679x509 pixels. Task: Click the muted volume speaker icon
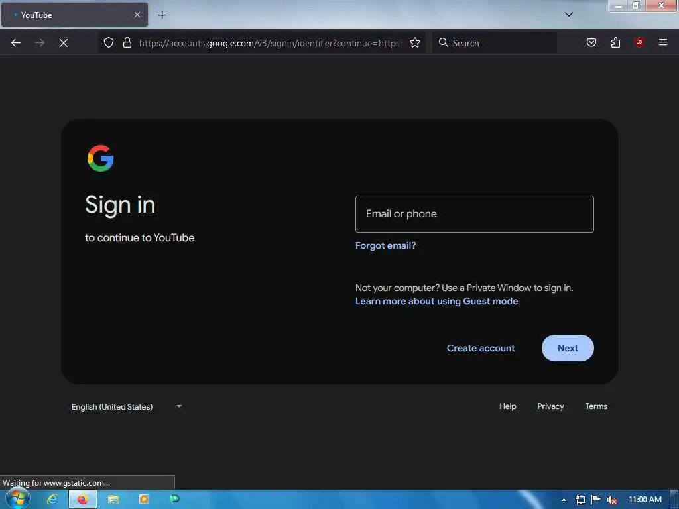[x=611, y=500]
